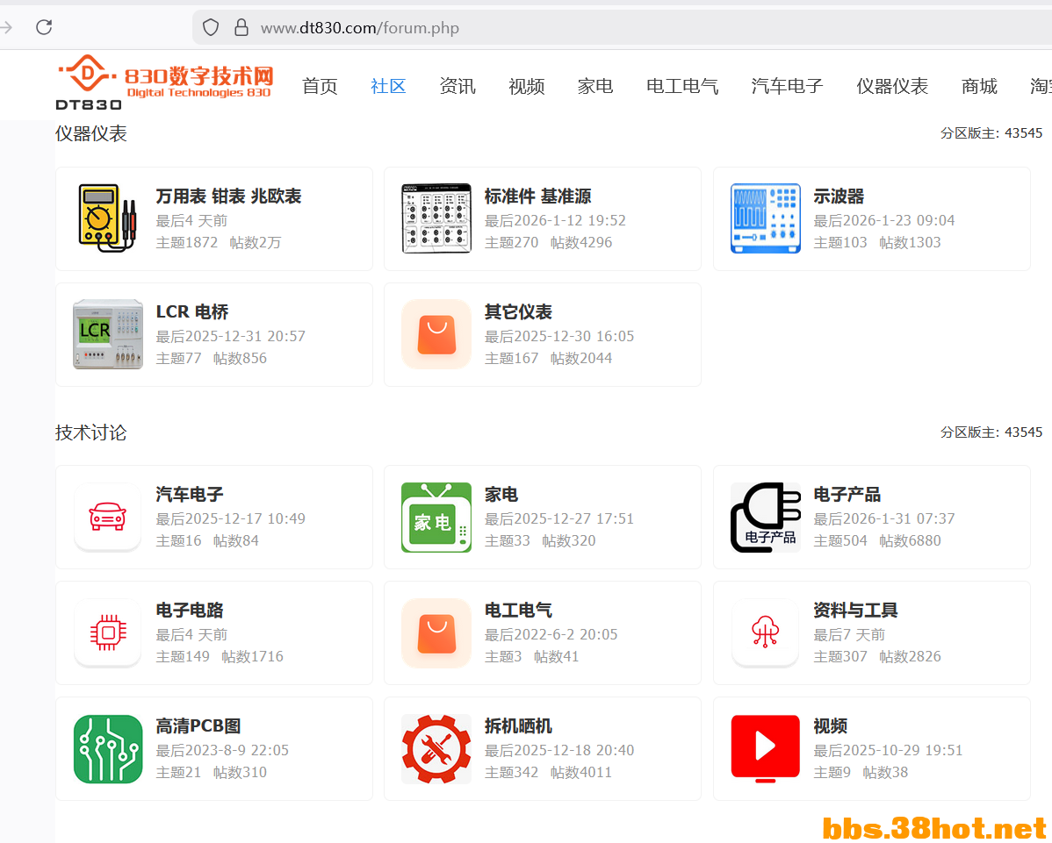Screen dimensions: 1052x843
Task: Click the gear-and-wrench icon for 拆机晒机
Action: [x=436, y=749]
